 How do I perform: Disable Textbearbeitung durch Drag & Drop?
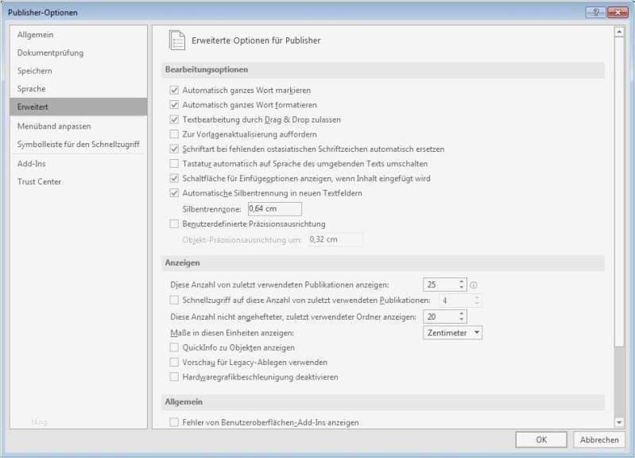pyautogui.click(x=174, y=119)
